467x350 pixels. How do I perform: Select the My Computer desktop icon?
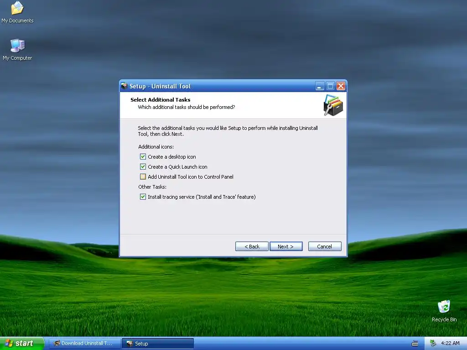(x=17, y=50)
